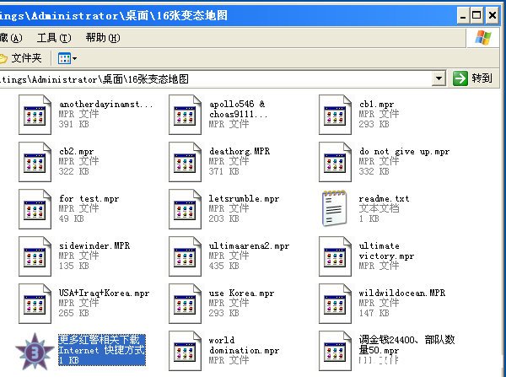Click the 转到 go button
Viewport: 506px width, 377px height.
coord(473,78)
